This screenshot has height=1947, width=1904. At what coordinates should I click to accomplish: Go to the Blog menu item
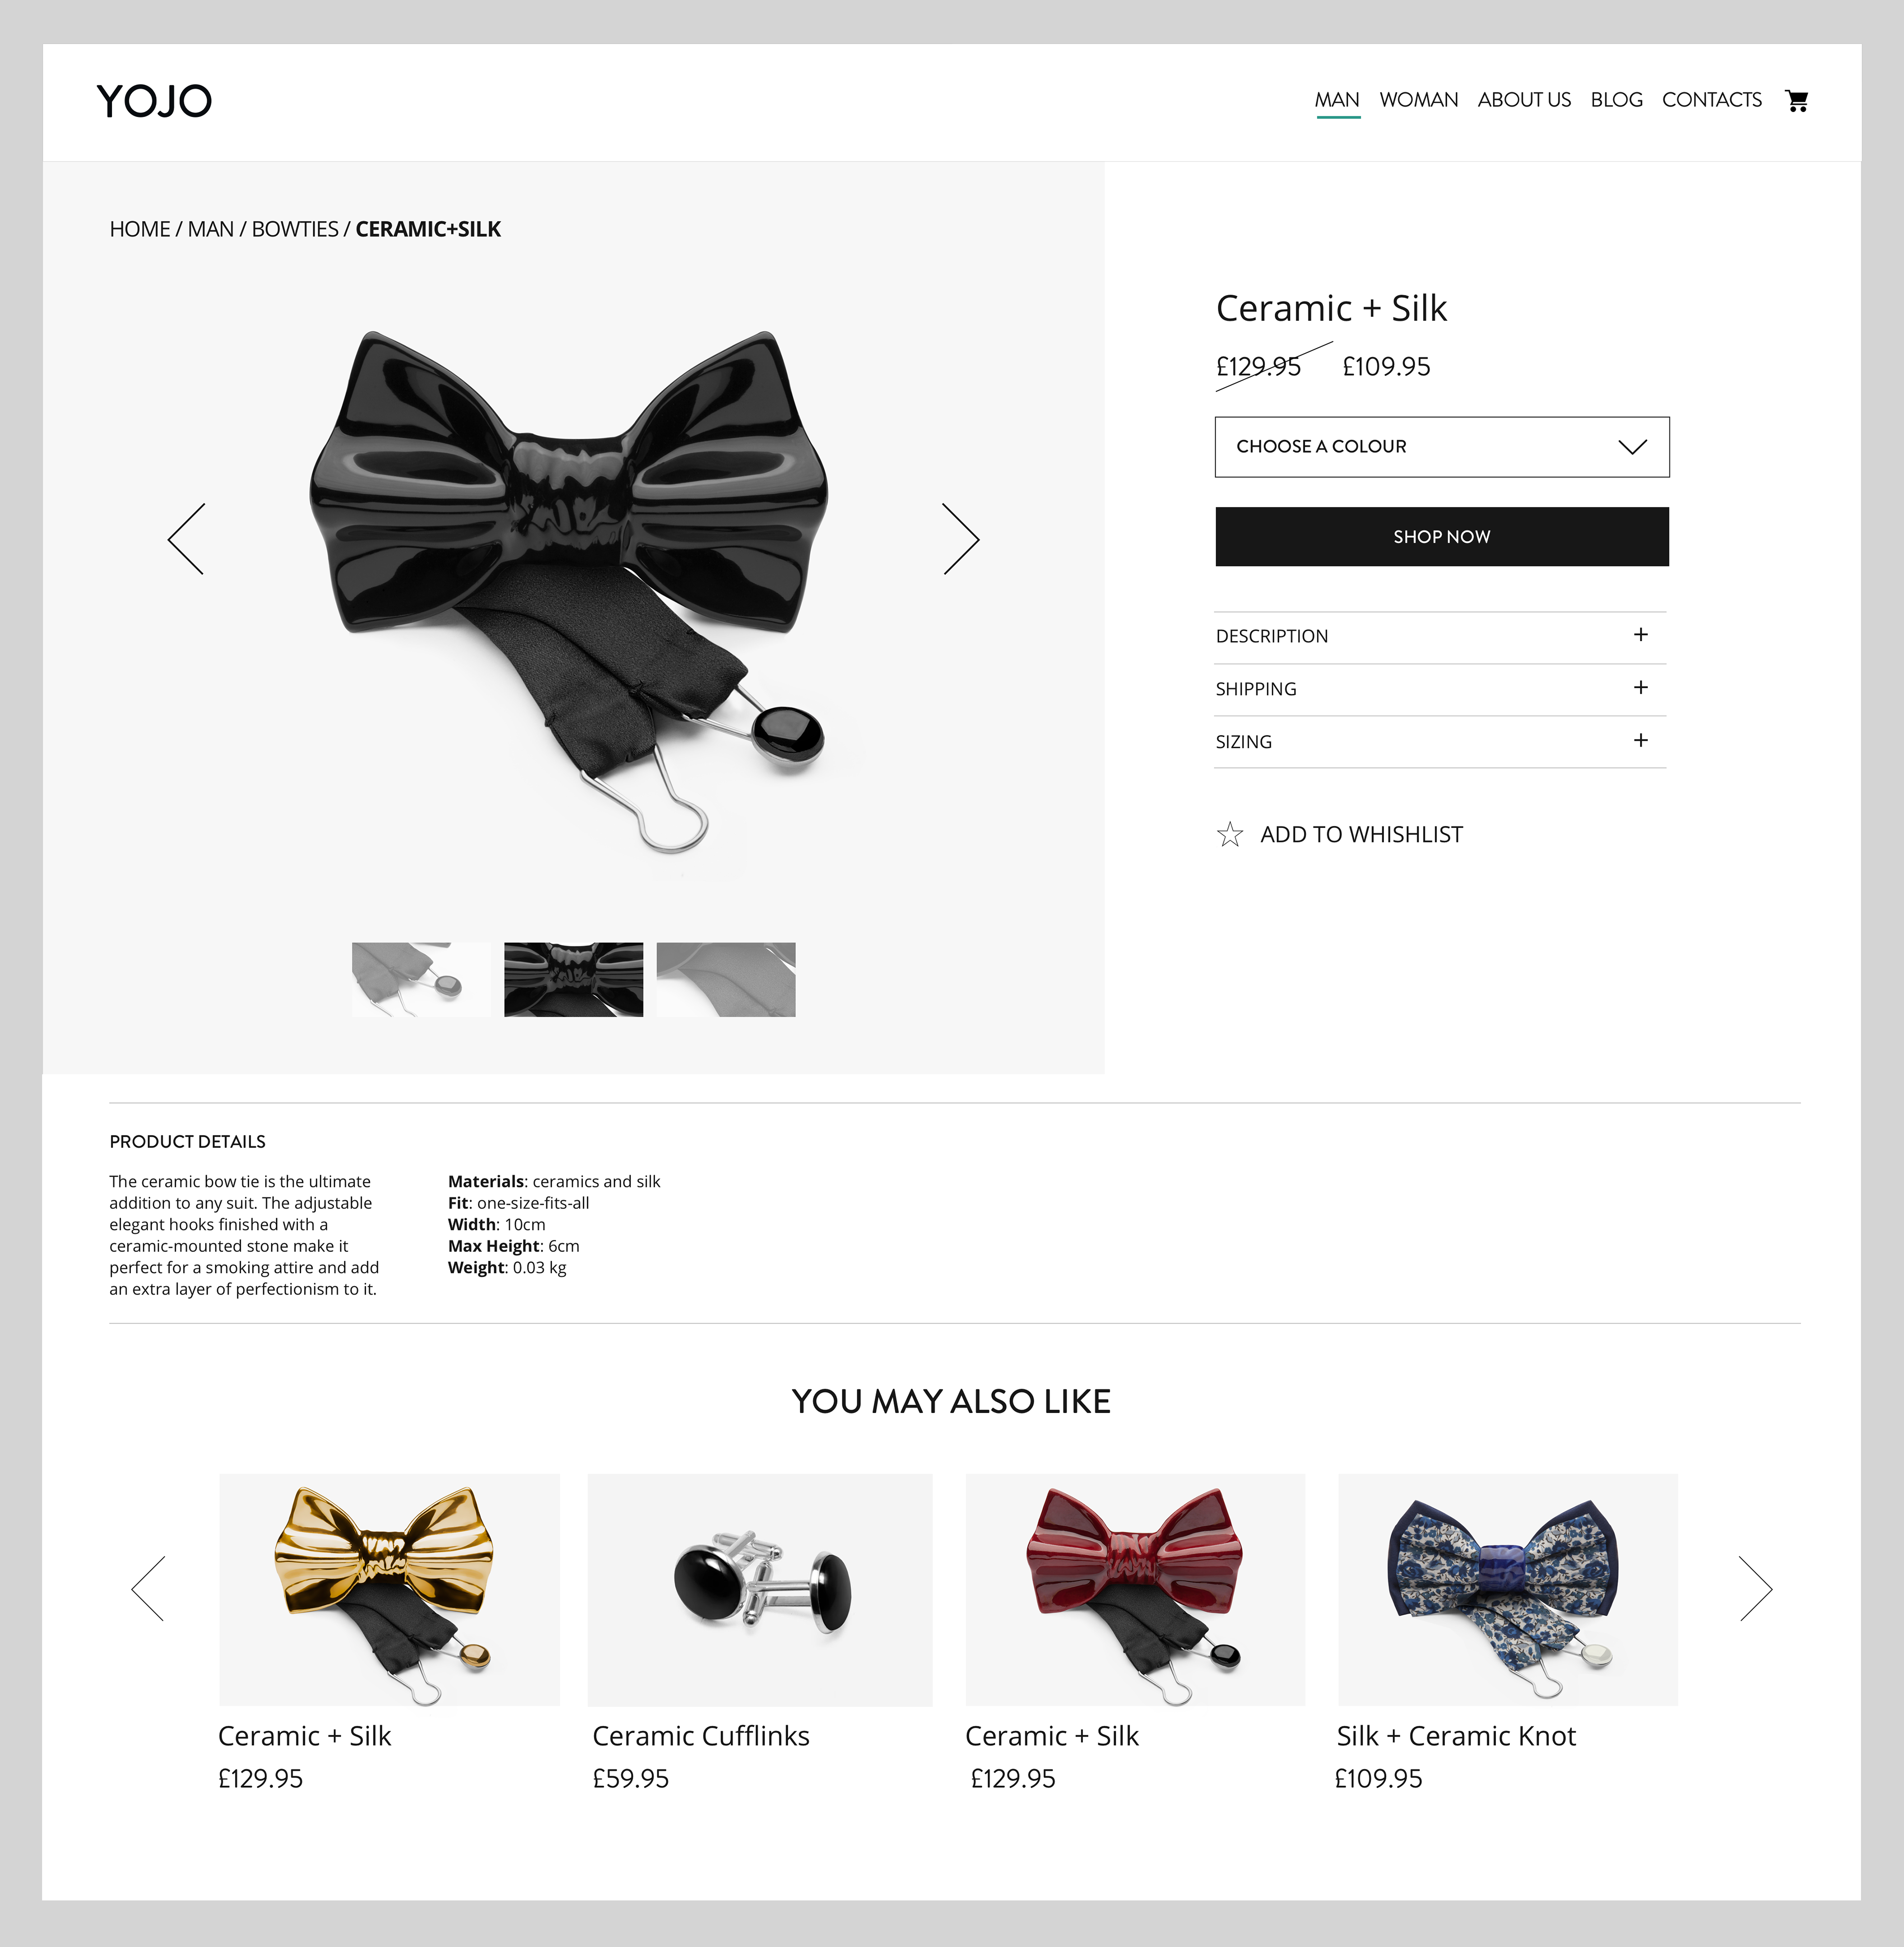tap(1616, 100)
